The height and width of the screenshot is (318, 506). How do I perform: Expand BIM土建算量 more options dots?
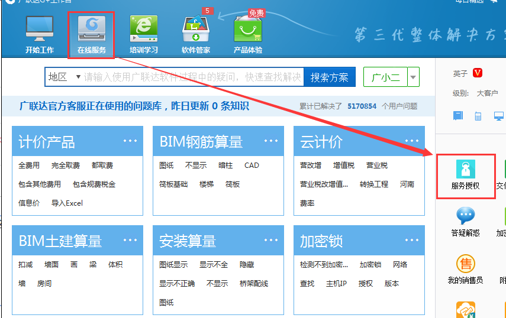[130, 240]
